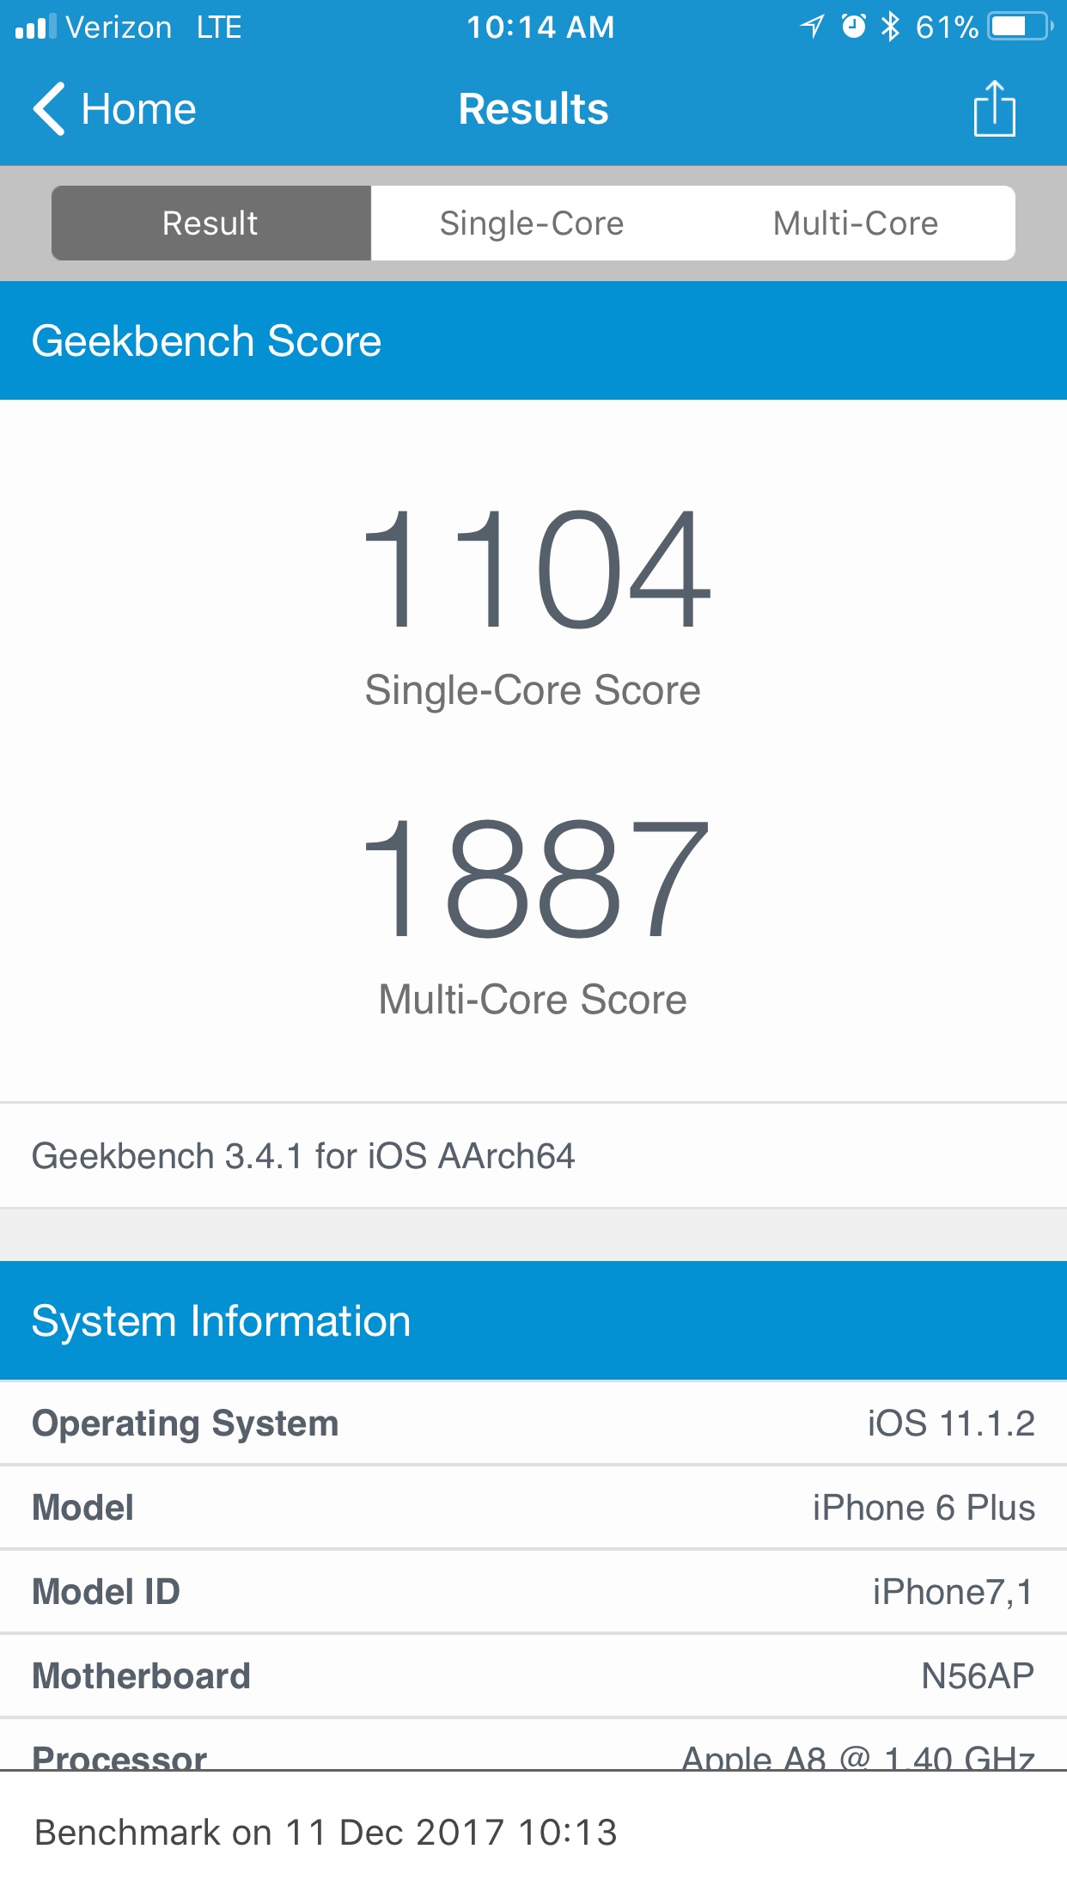
Task: Select the Model row showing iPhone 6 Plus
Action: point(533,1508)
